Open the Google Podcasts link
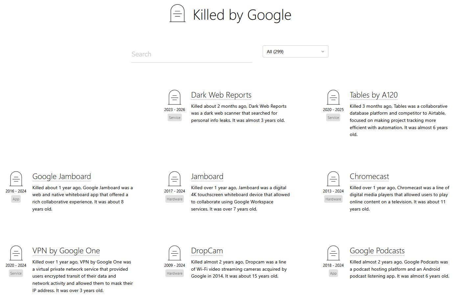 (377, 251)
